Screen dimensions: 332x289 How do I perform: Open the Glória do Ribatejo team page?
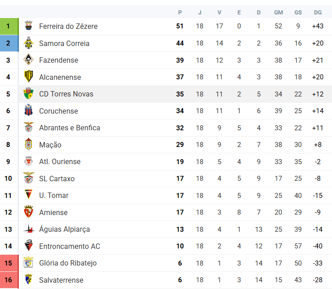tap(68, 263)
